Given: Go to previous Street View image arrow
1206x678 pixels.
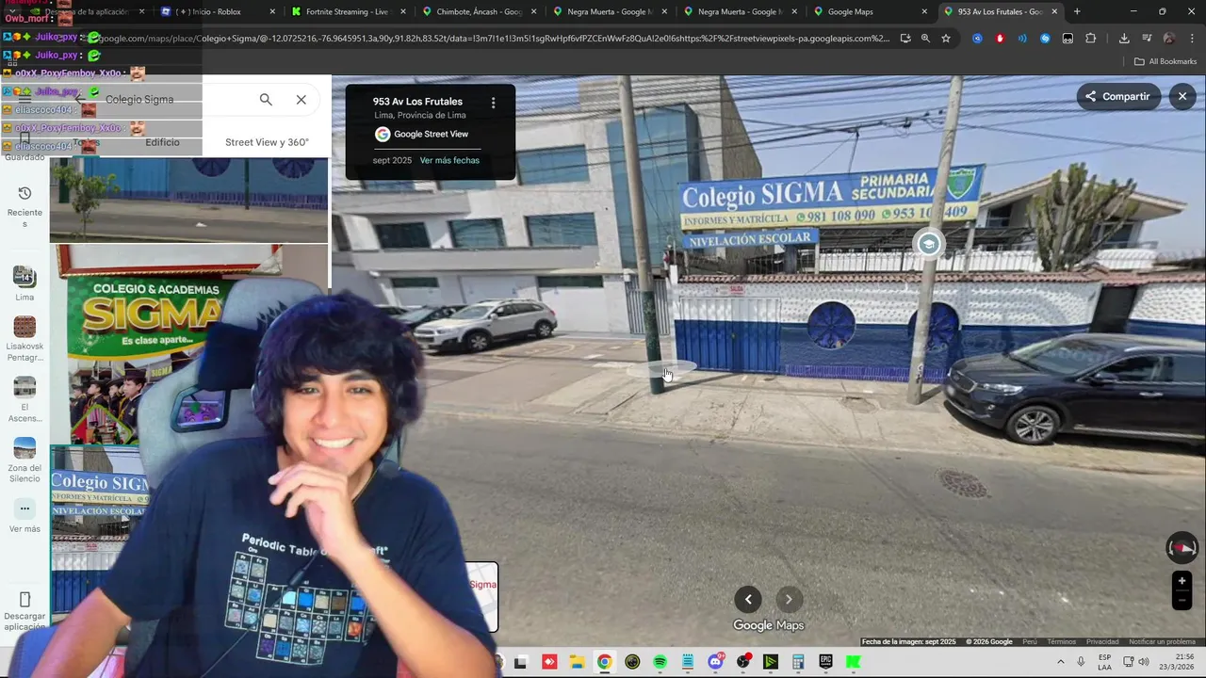Looking at the screenshot, I should [748, 599].
